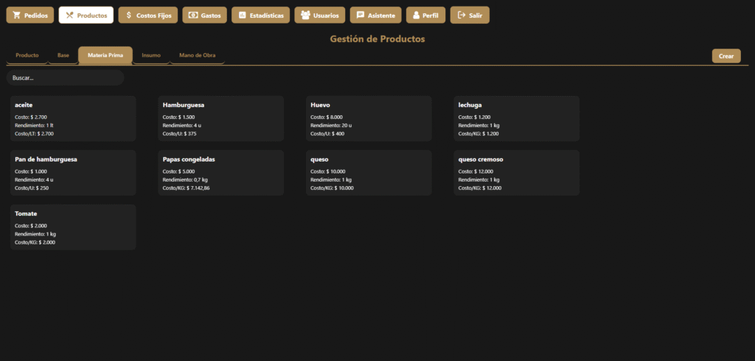
Task: Switch to the Producto tab
Action: (27, 55)
